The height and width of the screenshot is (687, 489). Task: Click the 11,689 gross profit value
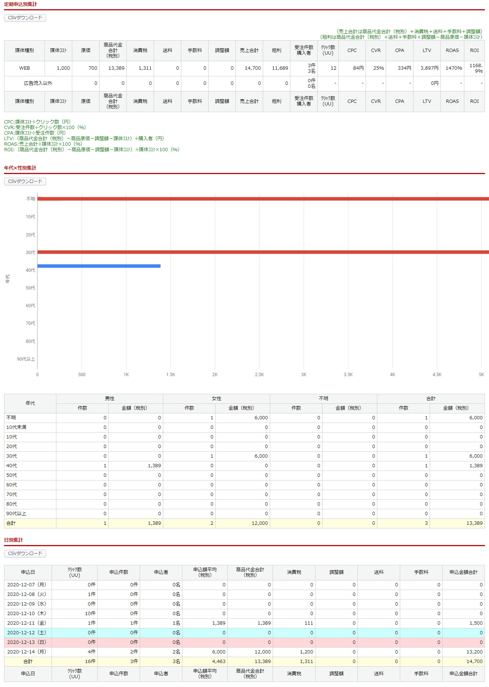[x=280, y=68]
